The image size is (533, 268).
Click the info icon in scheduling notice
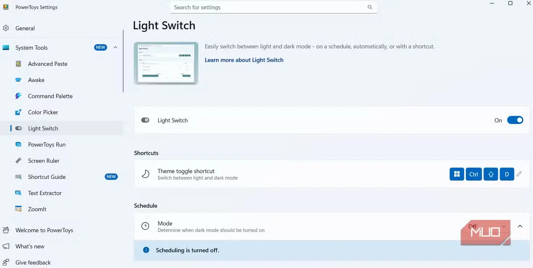[146, 250]
